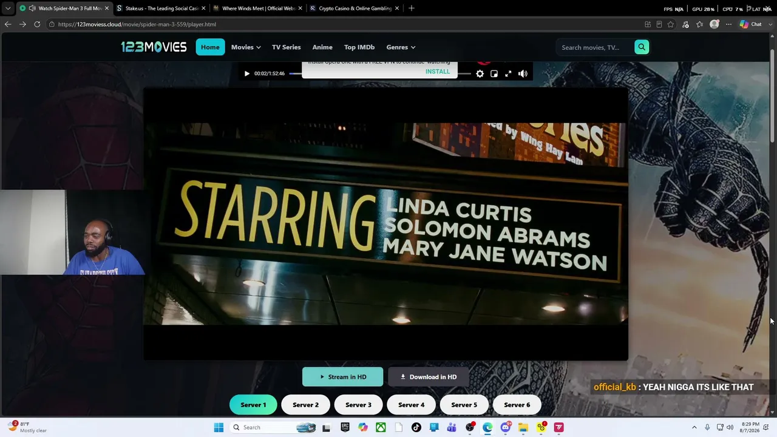
Task: Open the tab search dropdown
Action: tap(8, 8)
